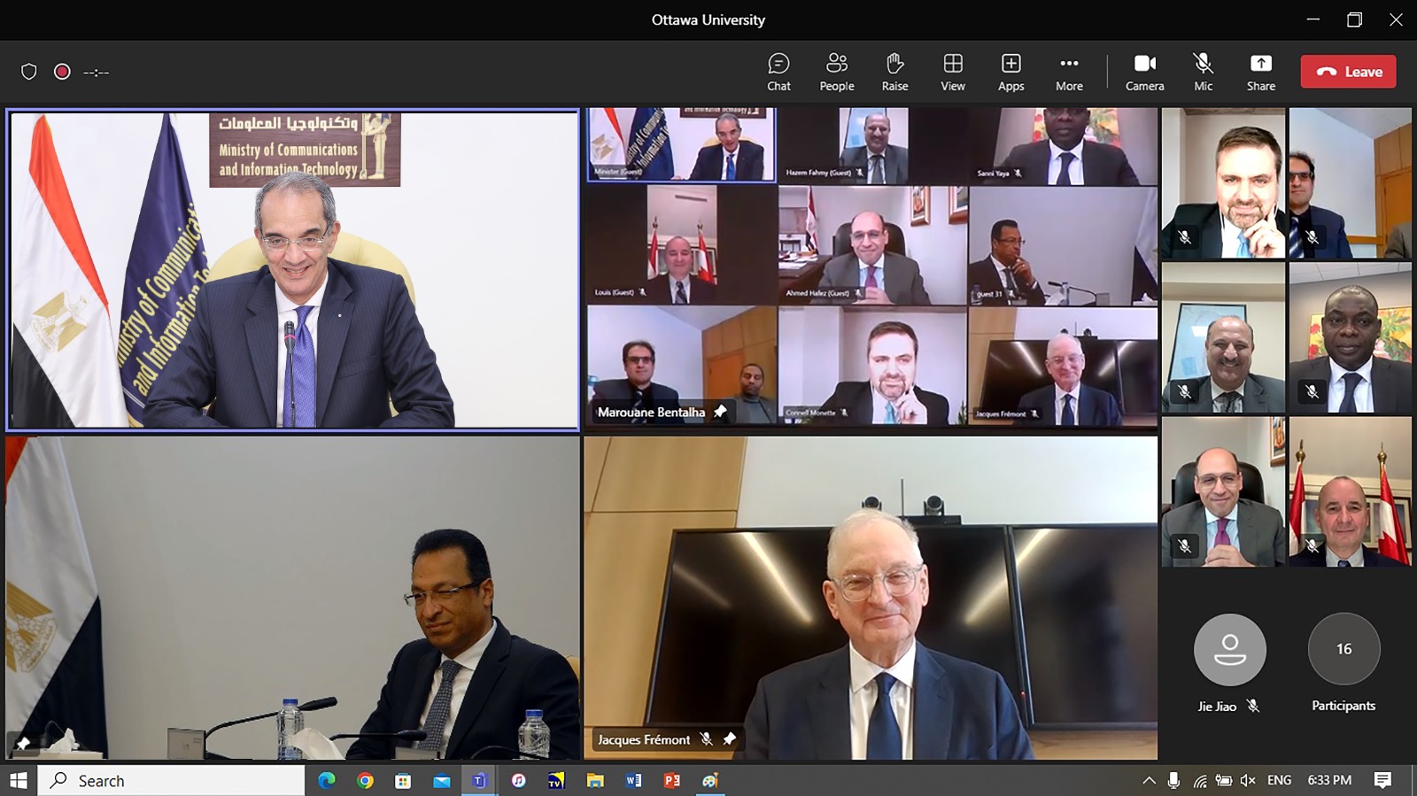
Task: Click the shield security icon
Action: (29, 72)
